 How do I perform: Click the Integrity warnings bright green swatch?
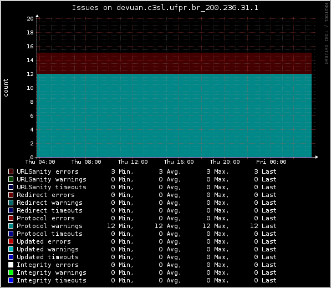[x=11, y=272]
